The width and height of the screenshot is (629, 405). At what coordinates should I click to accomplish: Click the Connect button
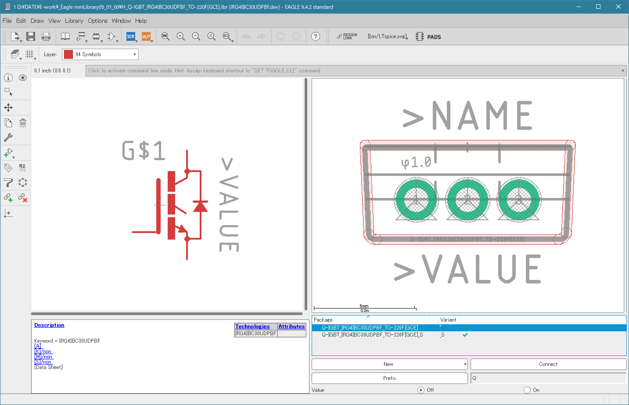point(548,364)
